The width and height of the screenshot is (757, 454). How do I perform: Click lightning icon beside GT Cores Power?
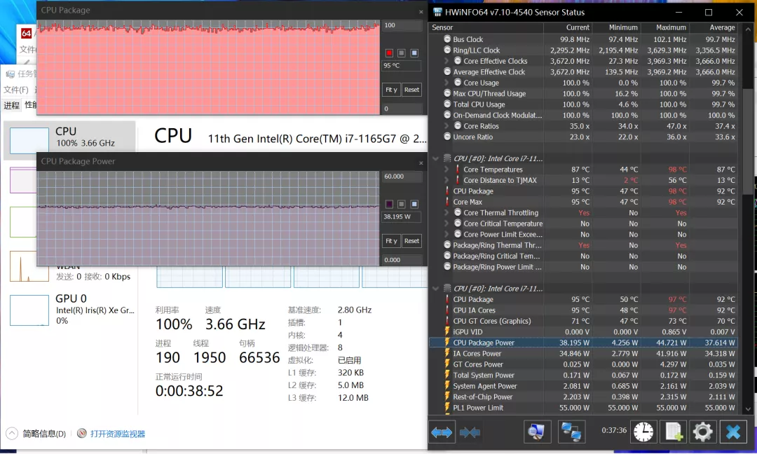447,364
